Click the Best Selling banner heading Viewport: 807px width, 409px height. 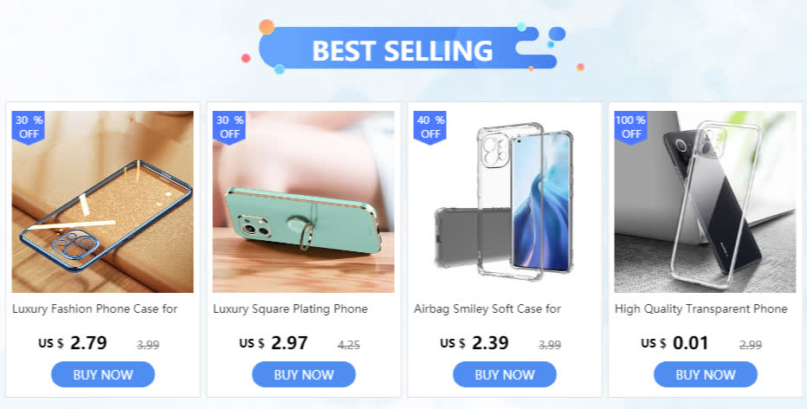403,50
